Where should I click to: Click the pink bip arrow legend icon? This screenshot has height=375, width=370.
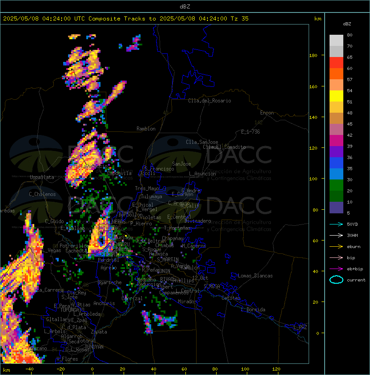pyautogui.click(x=336, y=258)
